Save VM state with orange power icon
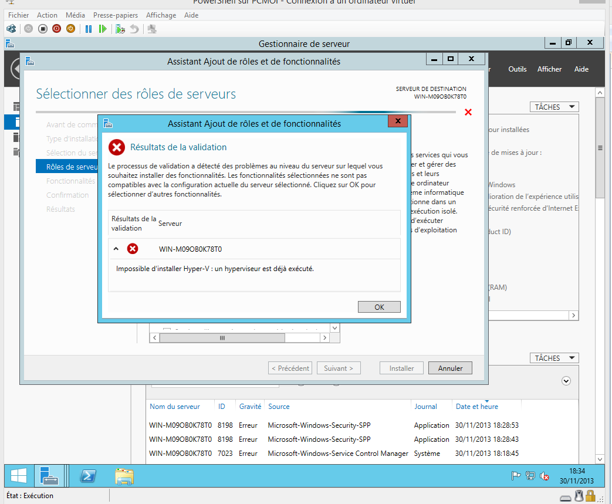612x504 pixels. pyautogui.click(x=70, y=29)
